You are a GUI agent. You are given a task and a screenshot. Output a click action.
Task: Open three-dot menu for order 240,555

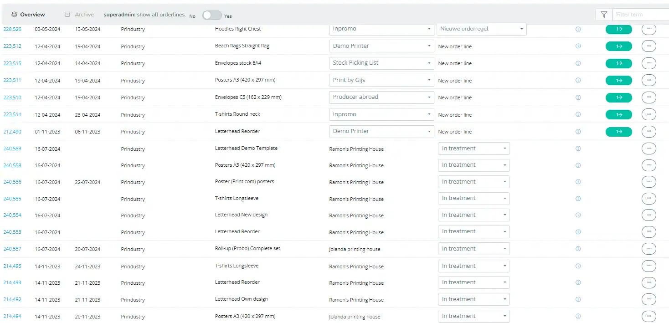pos(649,199)
